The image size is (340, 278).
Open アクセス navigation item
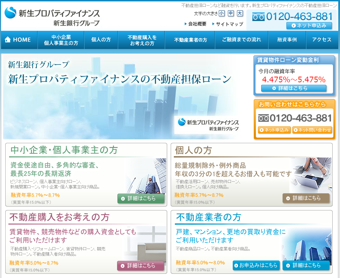(321, 40)
